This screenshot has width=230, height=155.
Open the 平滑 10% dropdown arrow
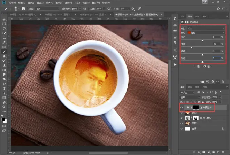point(128,9)
